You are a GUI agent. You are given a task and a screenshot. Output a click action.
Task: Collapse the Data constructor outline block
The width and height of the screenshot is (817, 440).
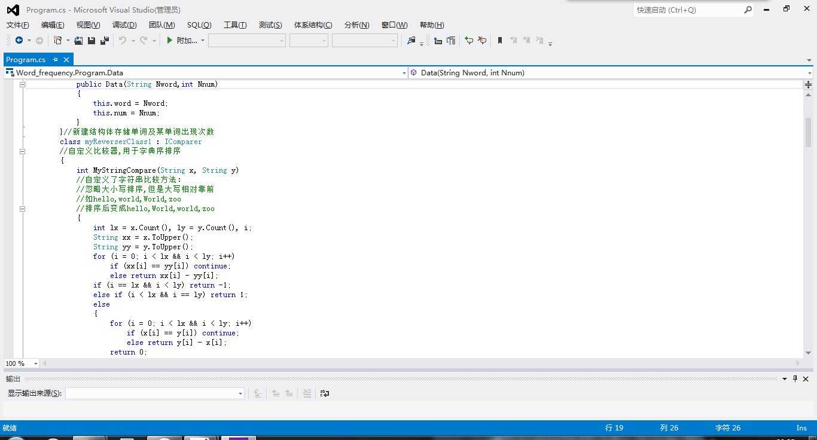pos(23,84)
